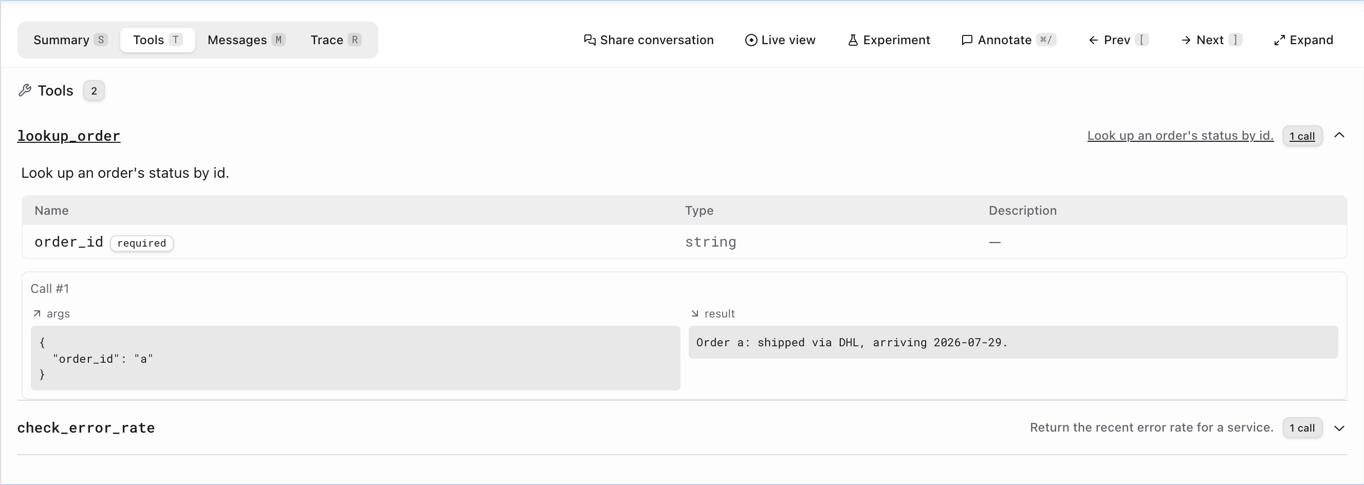The width and height of the screenshot is (1364, 485).
Task: Click the lookup_order 1 call badge
Action: tap(1302, 136)
